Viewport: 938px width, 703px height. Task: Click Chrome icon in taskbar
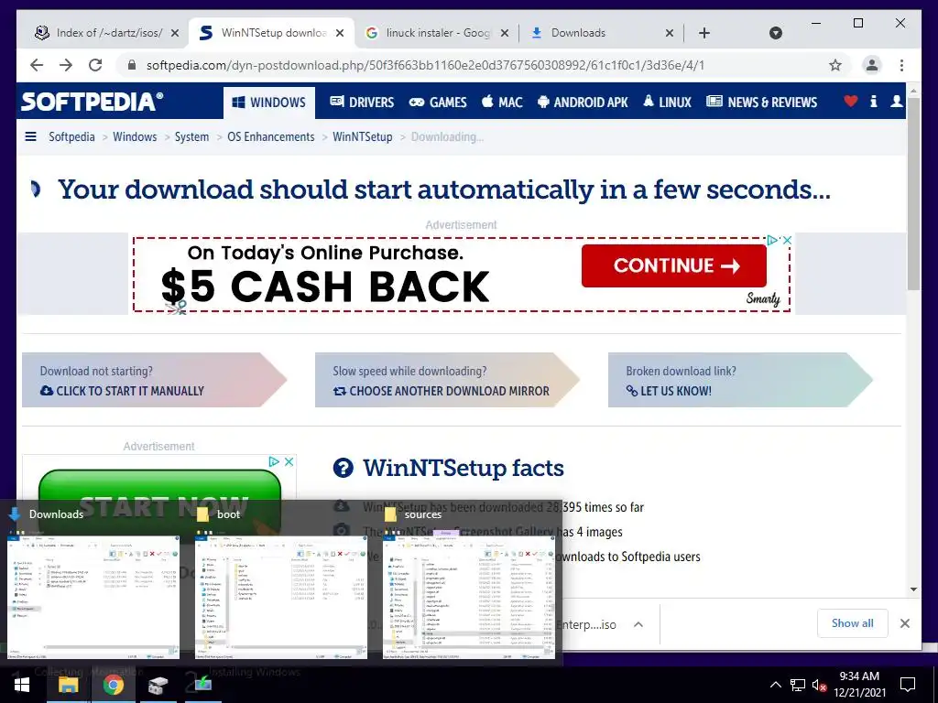[x=113, y=685]
